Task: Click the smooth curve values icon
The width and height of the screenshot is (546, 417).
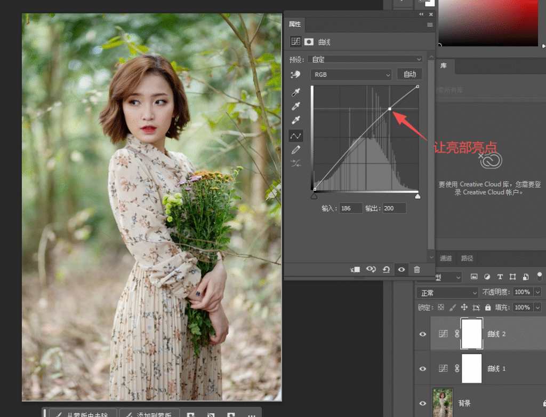Action: (295, 163)
